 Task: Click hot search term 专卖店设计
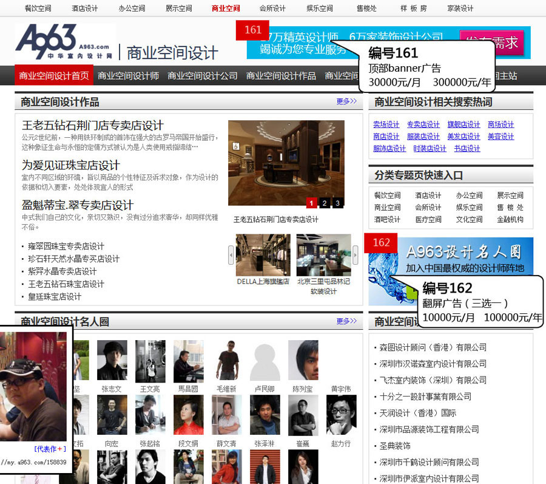[x=423, y=124]
